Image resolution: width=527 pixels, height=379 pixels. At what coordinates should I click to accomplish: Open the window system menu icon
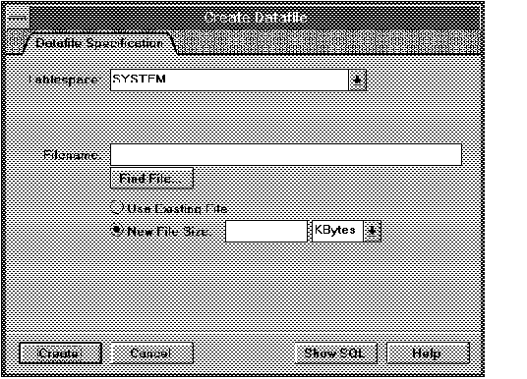(x=18, y=17)
